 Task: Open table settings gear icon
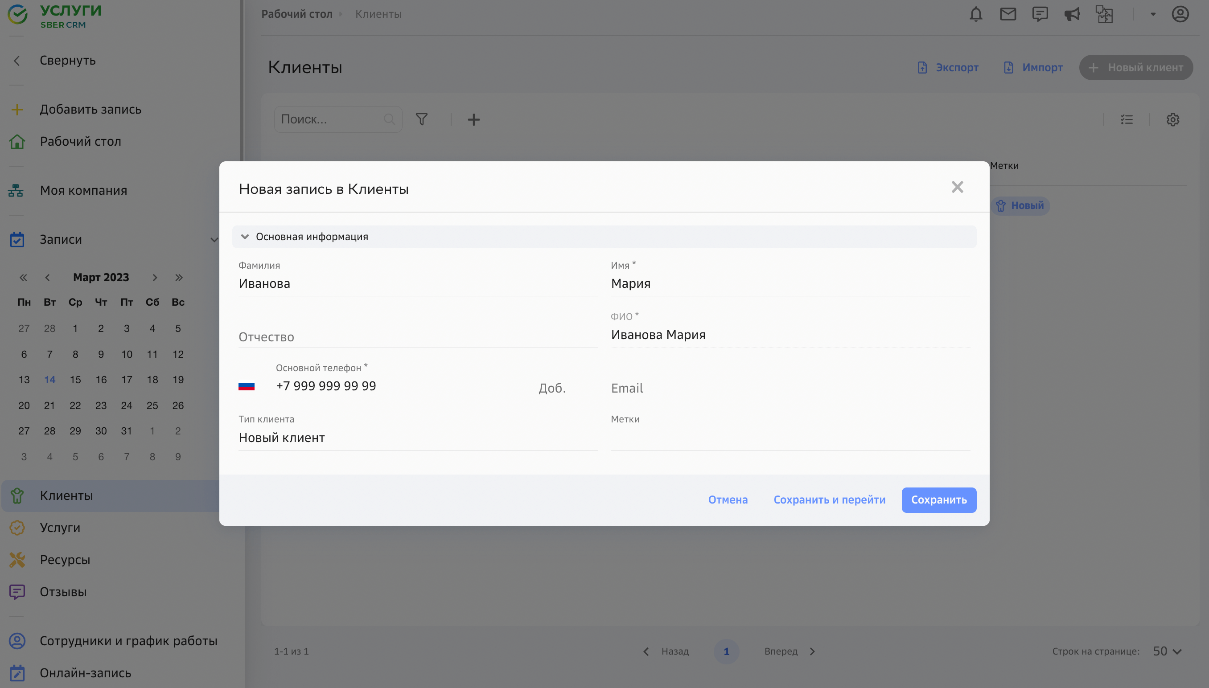click(x=1172, y=119)
